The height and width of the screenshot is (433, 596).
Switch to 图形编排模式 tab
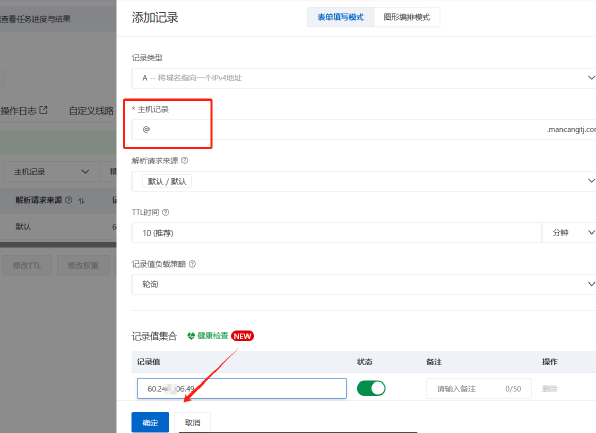tap(407, 17)
